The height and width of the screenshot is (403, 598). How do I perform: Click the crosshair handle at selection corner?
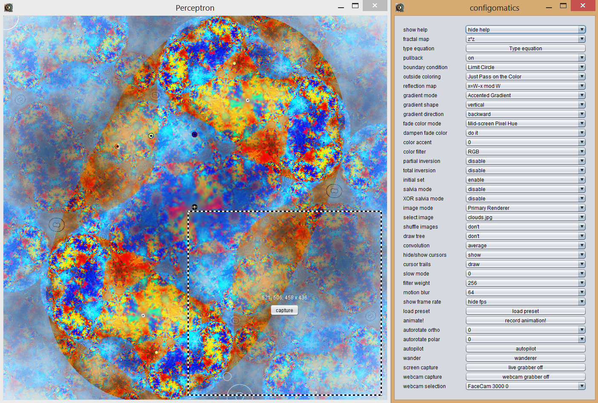[x=194, y=207]
